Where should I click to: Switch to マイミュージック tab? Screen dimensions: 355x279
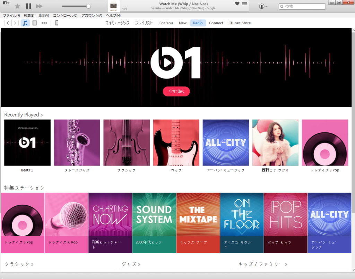117,23
